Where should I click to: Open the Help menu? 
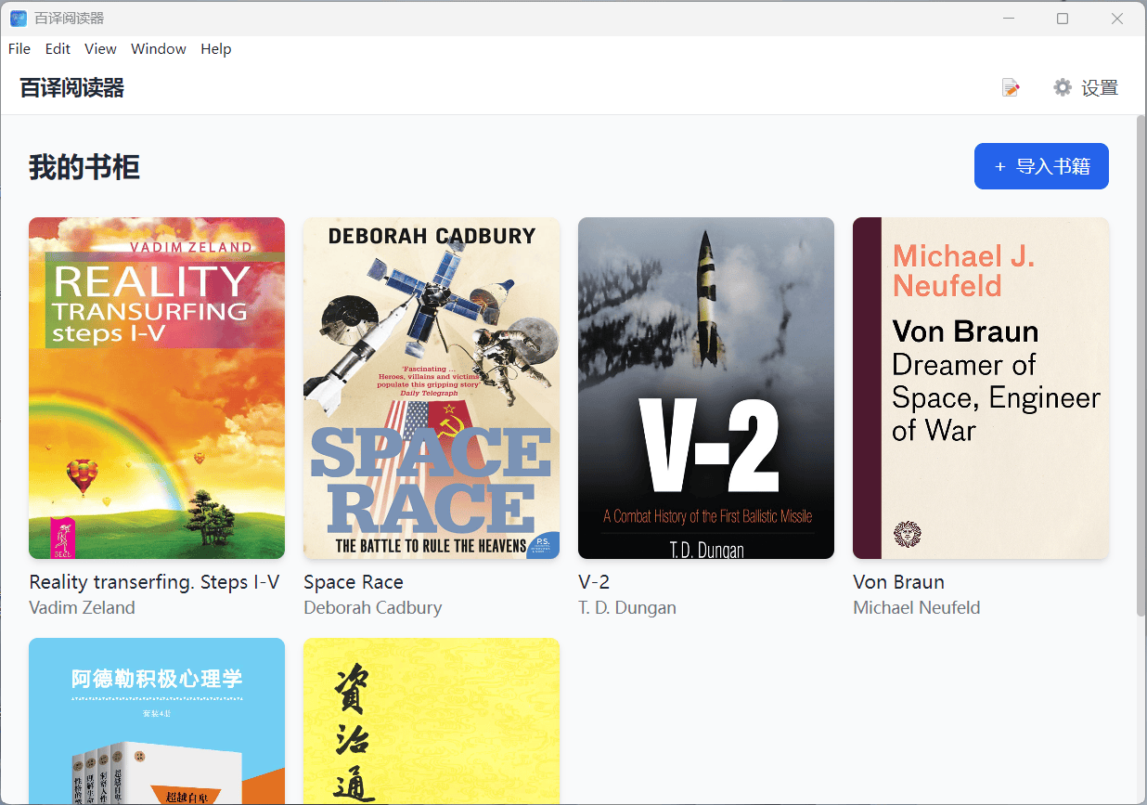click(x=215, y=48)
